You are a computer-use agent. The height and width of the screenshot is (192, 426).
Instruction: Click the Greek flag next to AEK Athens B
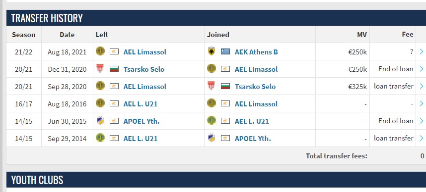coord(225,51)
